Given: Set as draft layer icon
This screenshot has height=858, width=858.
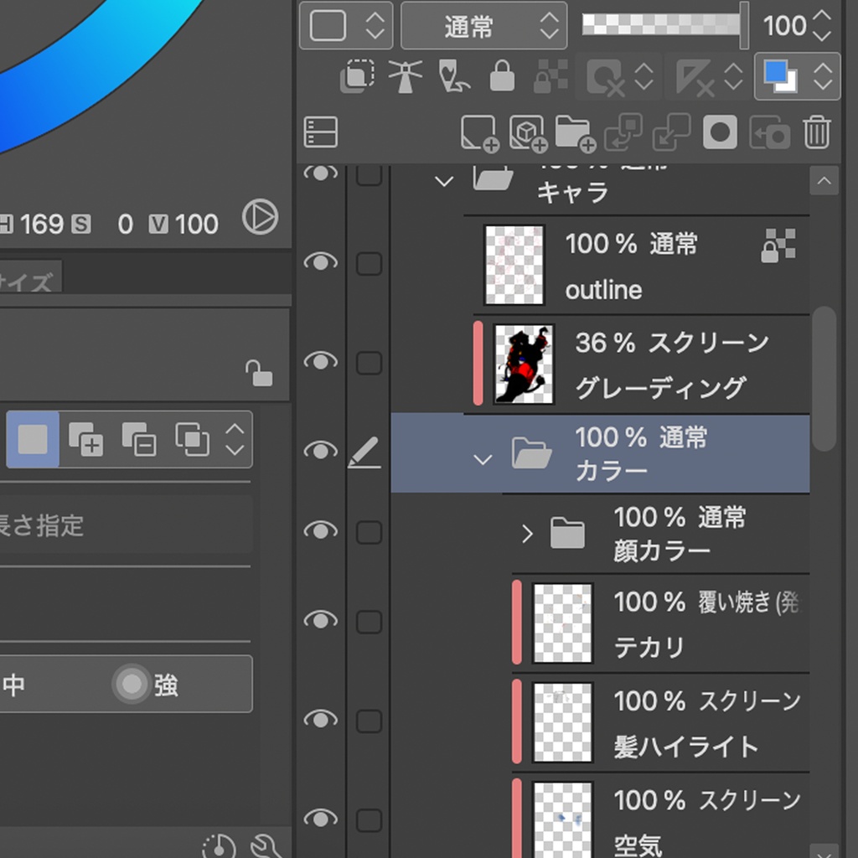Looking at the screenshot, I should pos(454,76).
